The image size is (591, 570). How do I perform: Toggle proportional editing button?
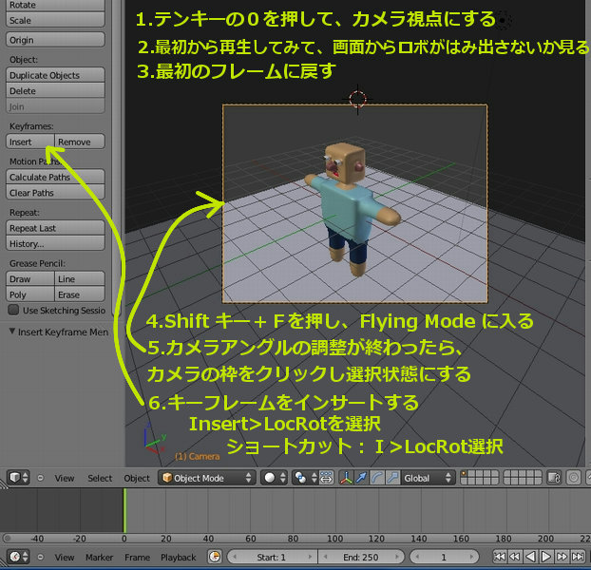[573, 478]
